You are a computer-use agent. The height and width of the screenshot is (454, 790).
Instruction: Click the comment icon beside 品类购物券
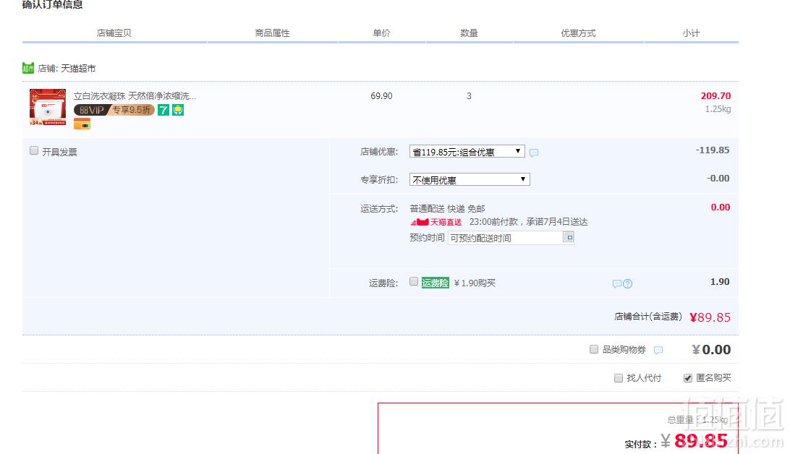(658, 350)
